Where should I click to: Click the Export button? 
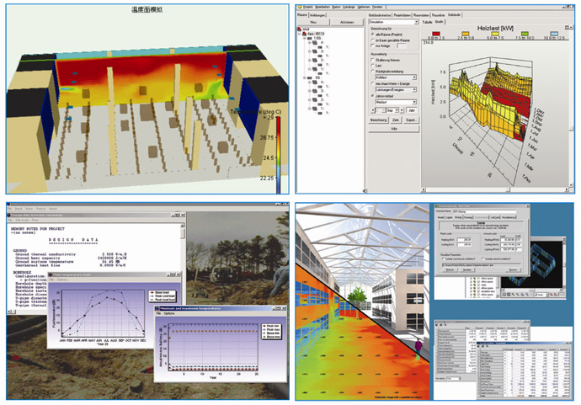[411, 120]
